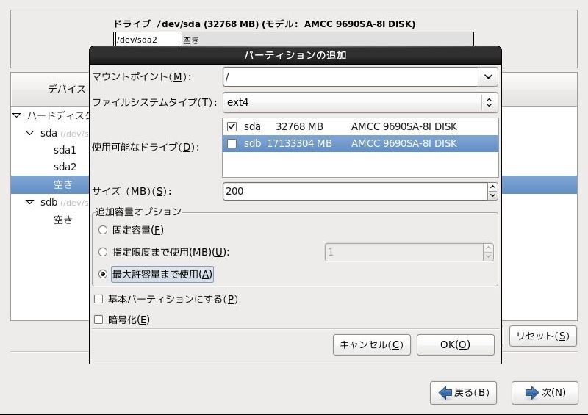
Task: Click the blue next arrow icon
Action: (531, 393)
